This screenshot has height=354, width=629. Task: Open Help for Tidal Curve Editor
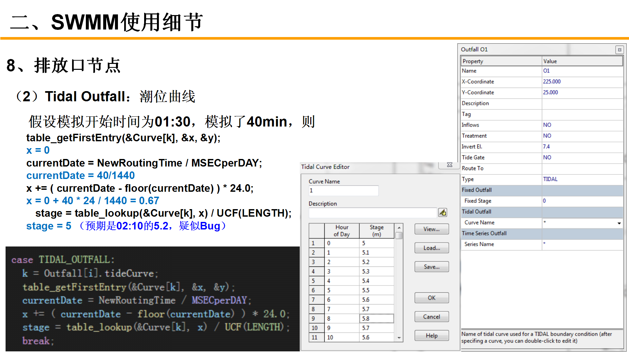(x=431, y=336)
